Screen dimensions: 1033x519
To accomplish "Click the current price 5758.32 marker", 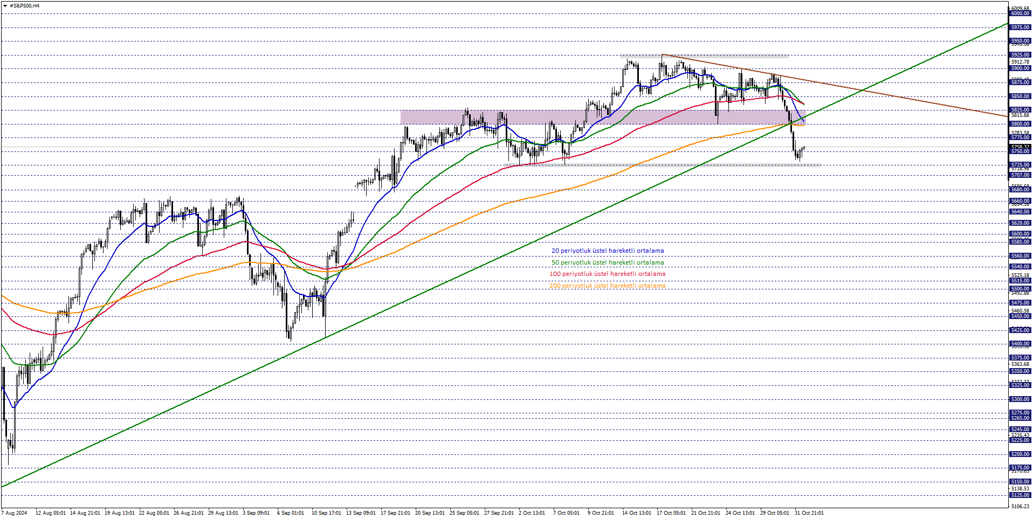I will click(x=1020, y=147).
